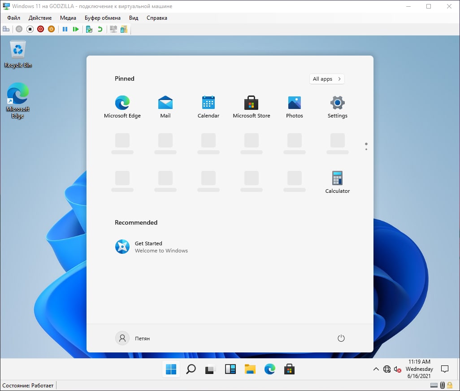Click the Recommended section heading

pos(136,222)
